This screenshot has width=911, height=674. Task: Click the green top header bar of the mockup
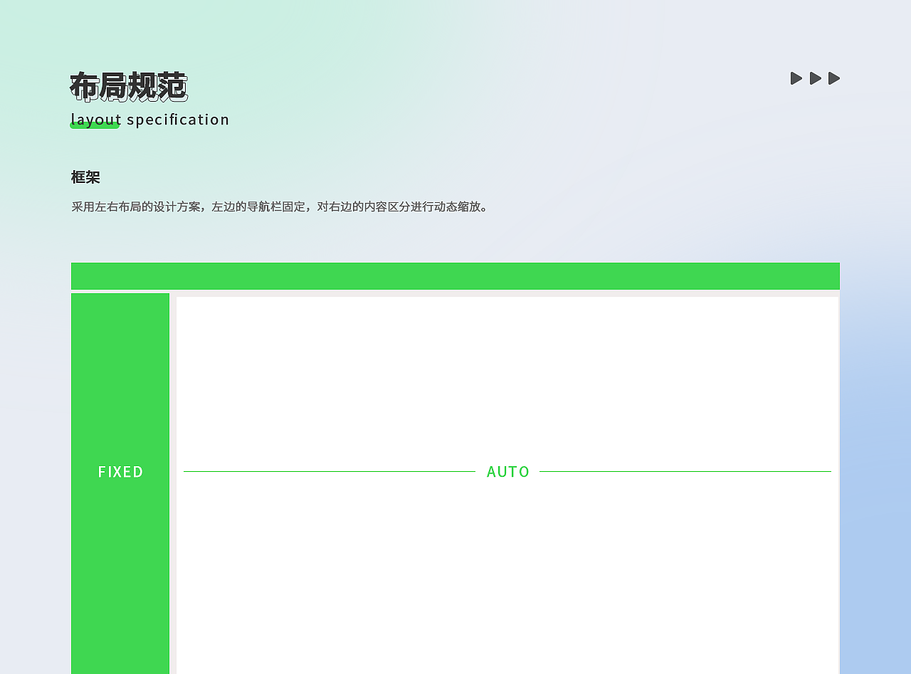[455, 275]
